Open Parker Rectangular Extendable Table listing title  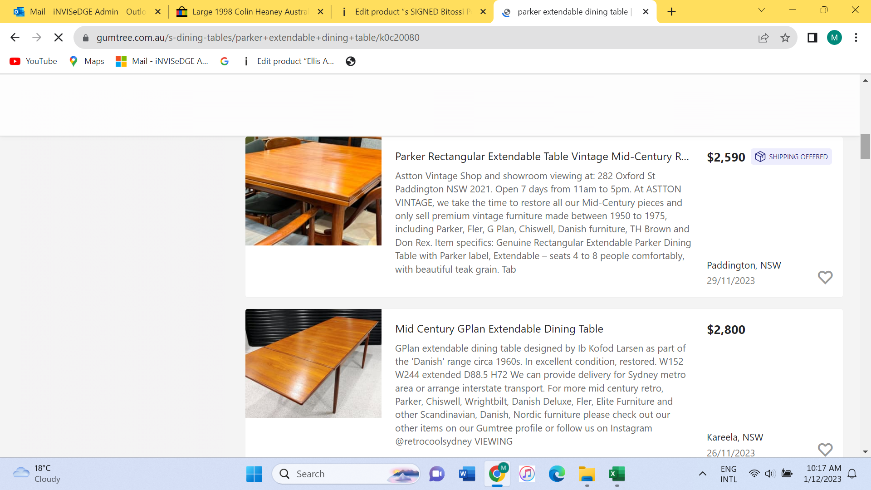pyautogui.click(x=542, y=157)
